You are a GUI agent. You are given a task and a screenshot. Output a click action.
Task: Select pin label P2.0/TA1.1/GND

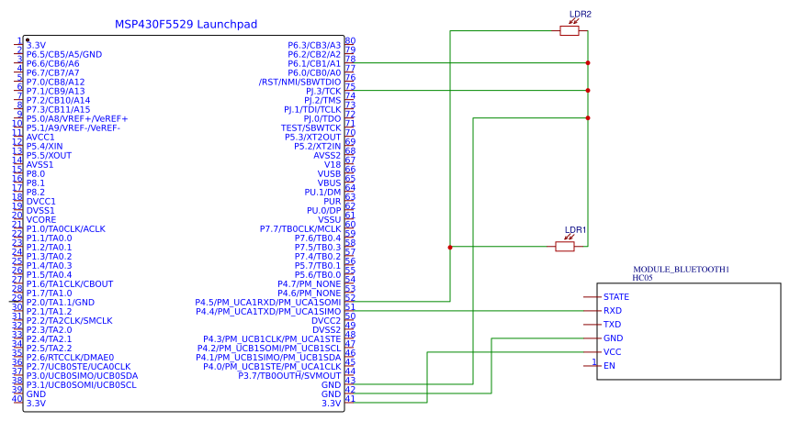click(61, 303)
